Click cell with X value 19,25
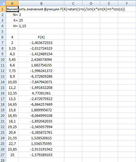Screen dimensions: 136x162 (12, 127)
